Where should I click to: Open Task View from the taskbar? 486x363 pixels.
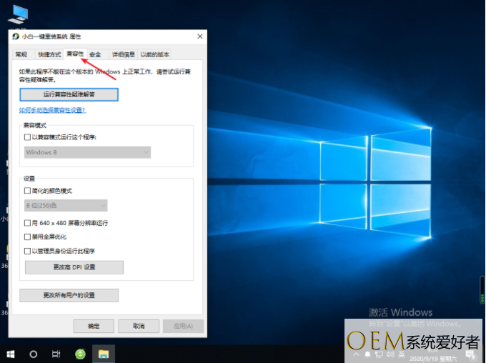coord(56,354)
